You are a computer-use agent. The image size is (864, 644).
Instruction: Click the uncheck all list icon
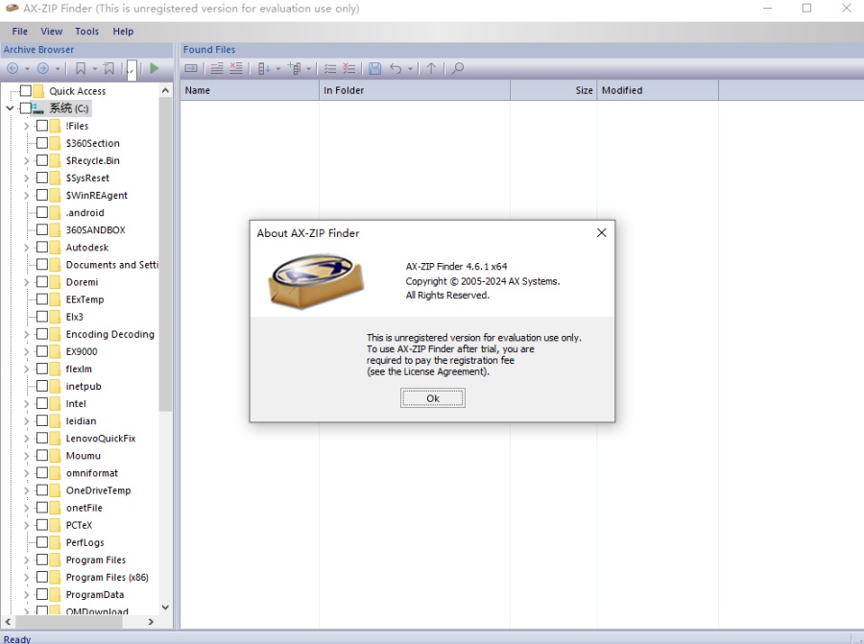(x=349, y=68)
